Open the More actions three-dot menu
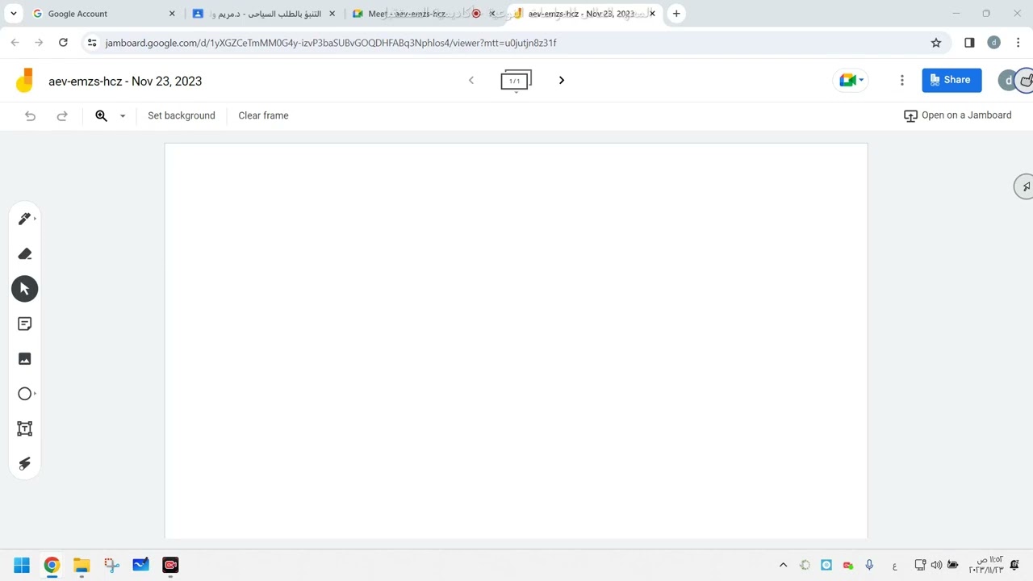 tap(902, 80)
